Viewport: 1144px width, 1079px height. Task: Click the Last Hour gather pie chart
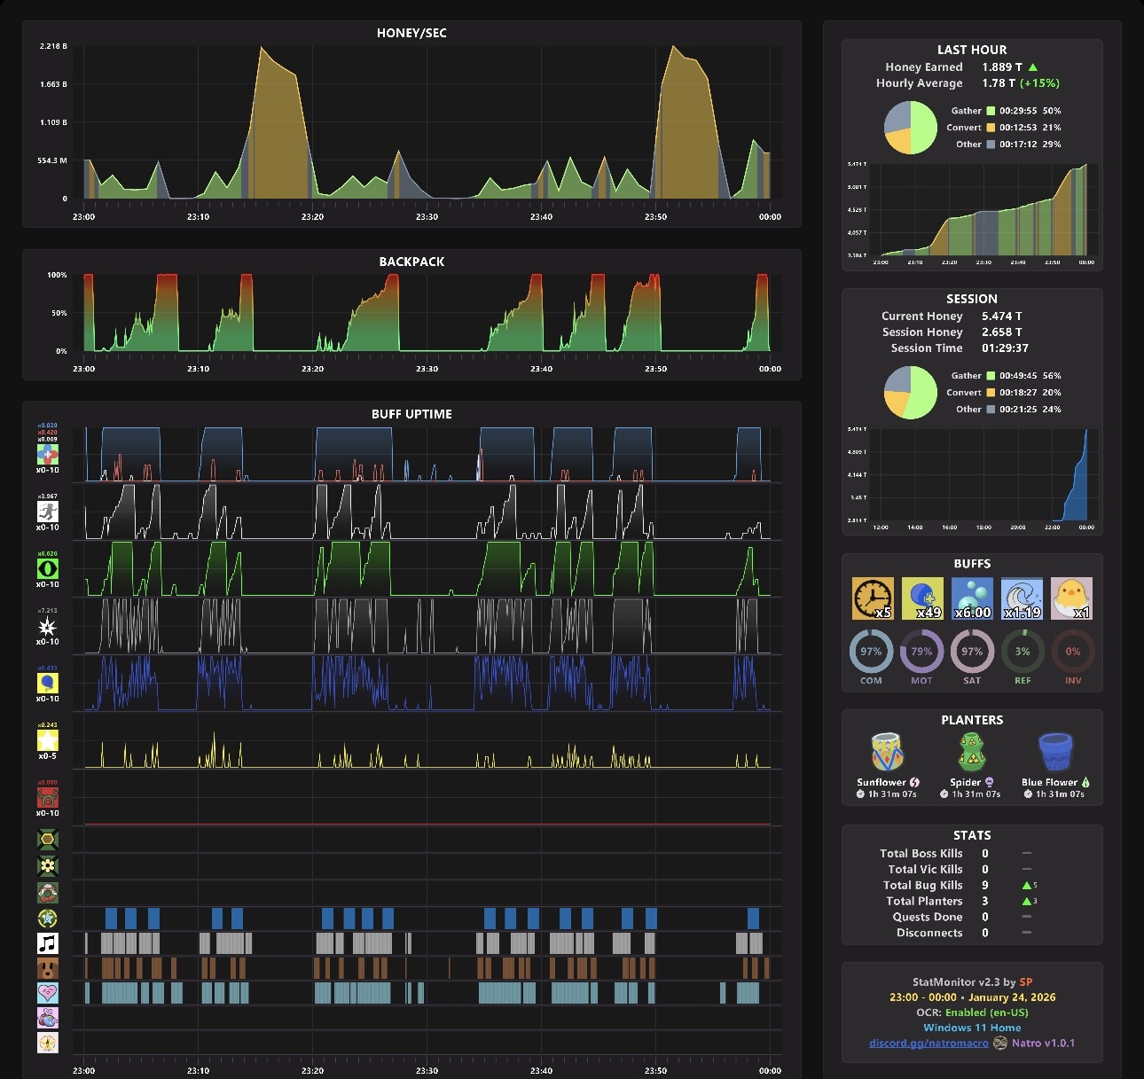(911, 128)
